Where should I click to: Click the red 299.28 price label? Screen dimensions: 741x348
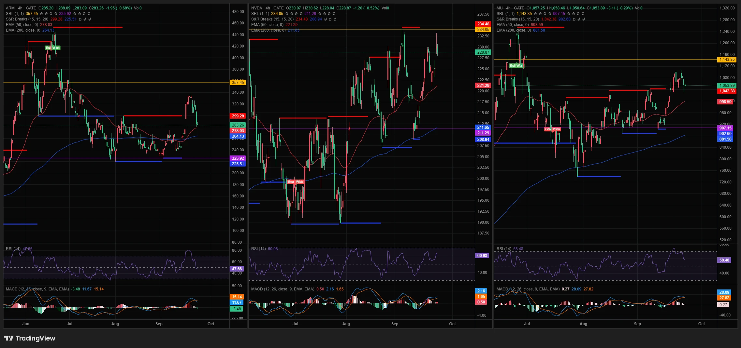238,116
